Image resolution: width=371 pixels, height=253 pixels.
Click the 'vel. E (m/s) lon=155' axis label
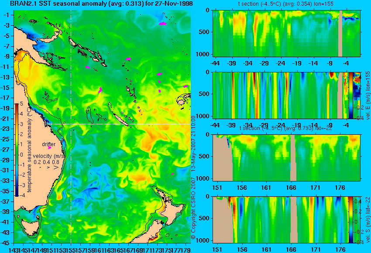[x=368, y=96]
